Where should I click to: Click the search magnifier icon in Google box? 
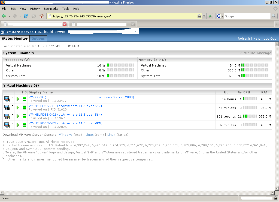(x=274, y=16)
